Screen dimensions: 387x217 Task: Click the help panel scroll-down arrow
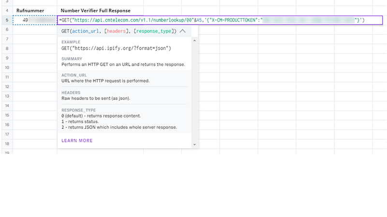click(195, 144)
